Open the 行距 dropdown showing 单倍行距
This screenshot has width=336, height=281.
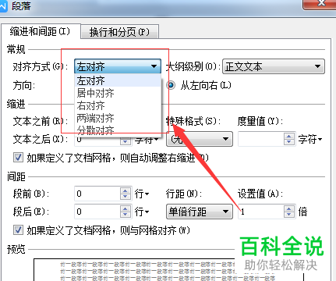(200, 212)
